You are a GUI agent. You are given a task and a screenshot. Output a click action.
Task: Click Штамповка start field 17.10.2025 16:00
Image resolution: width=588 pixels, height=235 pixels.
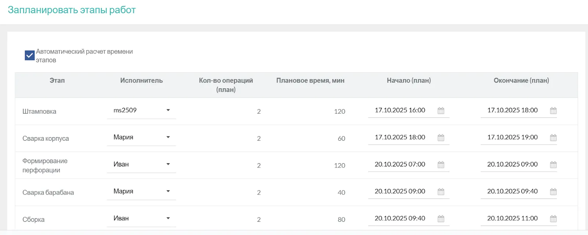click(x=400, y=110)
